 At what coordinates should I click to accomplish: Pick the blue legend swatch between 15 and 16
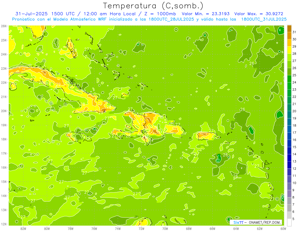click(289, 143)
